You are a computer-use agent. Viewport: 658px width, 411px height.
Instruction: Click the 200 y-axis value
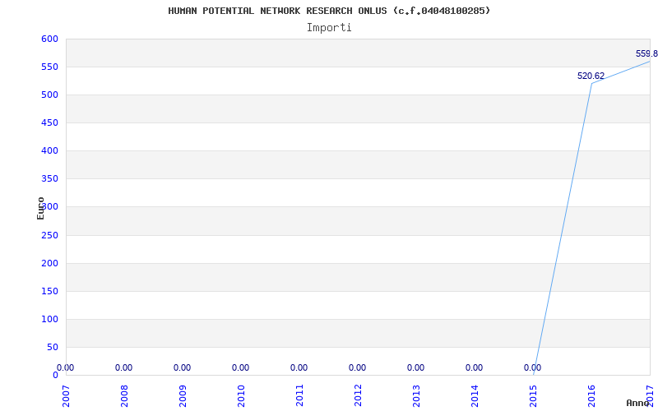click(x=49, y=263)
